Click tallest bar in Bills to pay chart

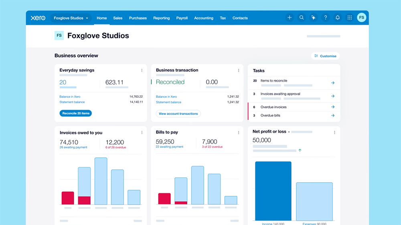(198, 185)
